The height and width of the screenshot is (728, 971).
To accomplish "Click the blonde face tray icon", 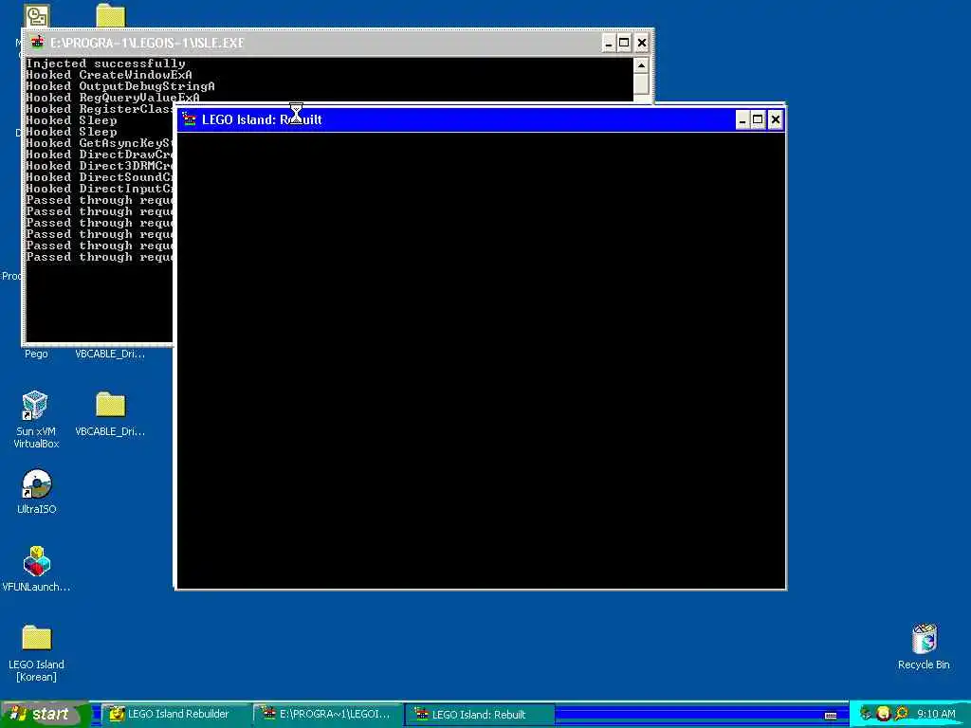I will (883, 714).
